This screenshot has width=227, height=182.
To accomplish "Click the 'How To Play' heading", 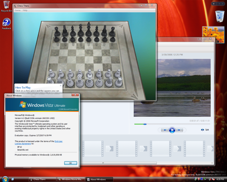I will tap(23, 88).
